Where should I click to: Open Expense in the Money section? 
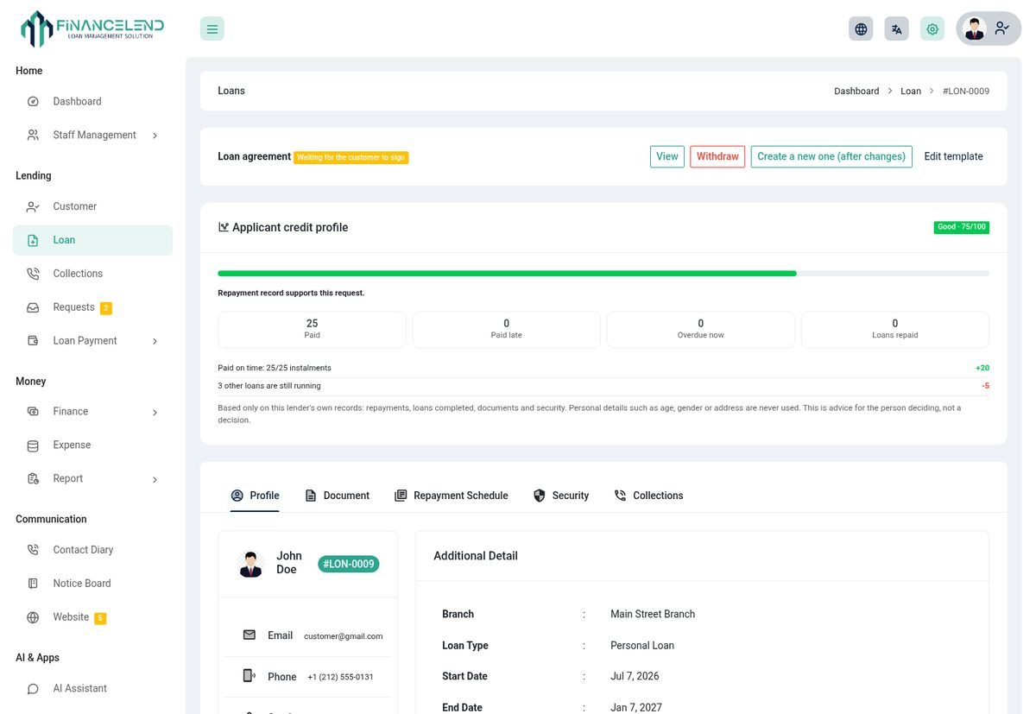click(92, 445)
